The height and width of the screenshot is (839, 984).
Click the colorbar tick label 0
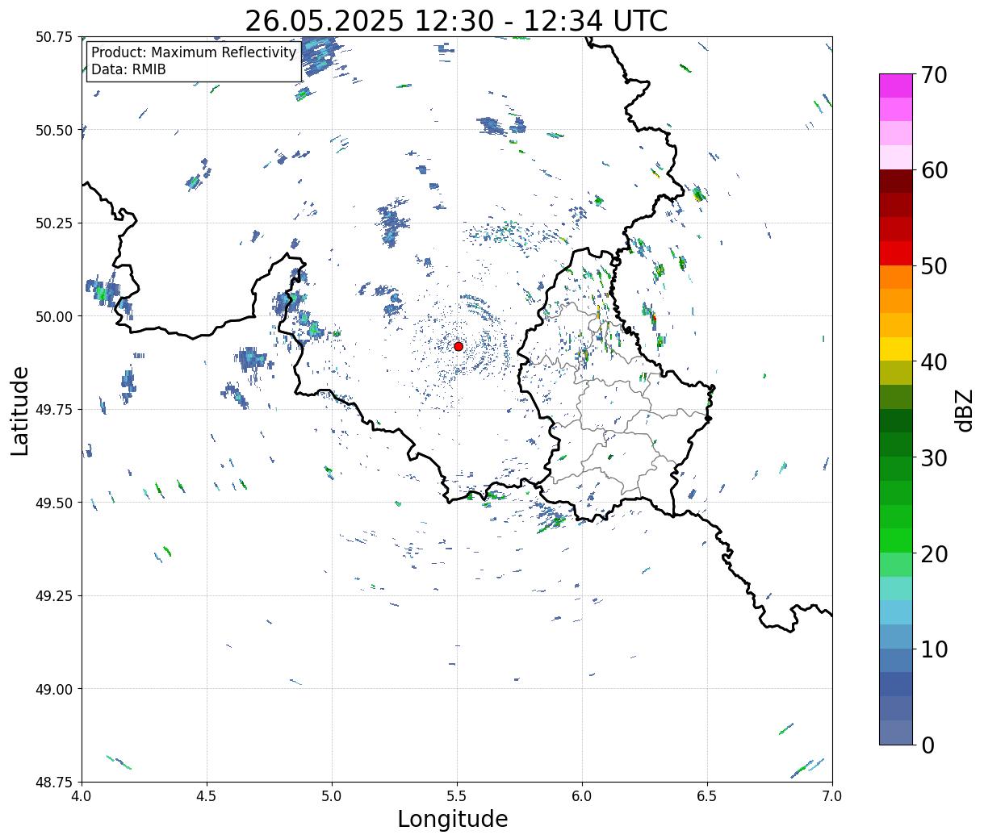point(927,745)
